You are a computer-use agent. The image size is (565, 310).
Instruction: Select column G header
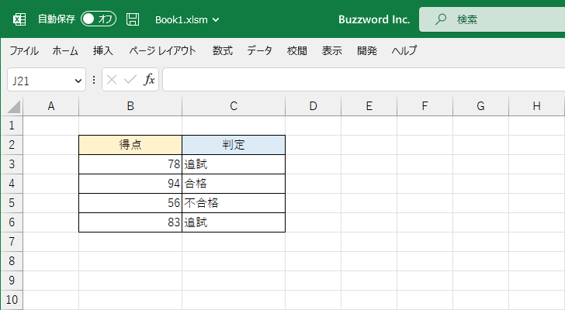(x=480, y=106)
